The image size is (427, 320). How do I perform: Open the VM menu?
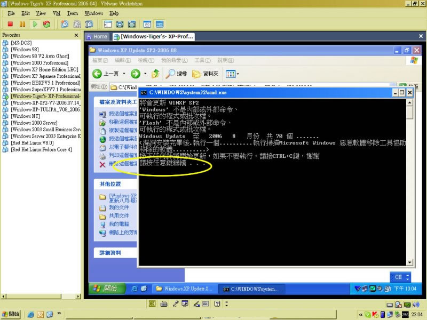(x=57, y=13)
